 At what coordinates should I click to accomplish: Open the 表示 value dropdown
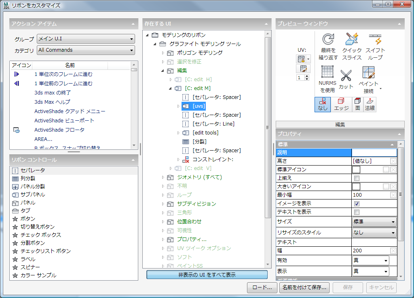coord(371,271)
